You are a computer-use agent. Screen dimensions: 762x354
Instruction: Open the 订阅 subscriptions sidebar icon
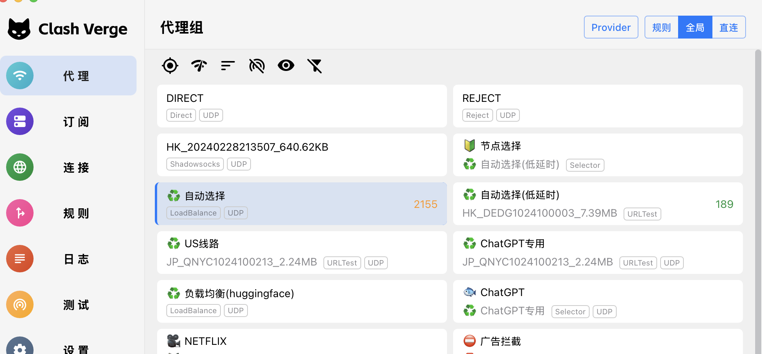point(20,121)
